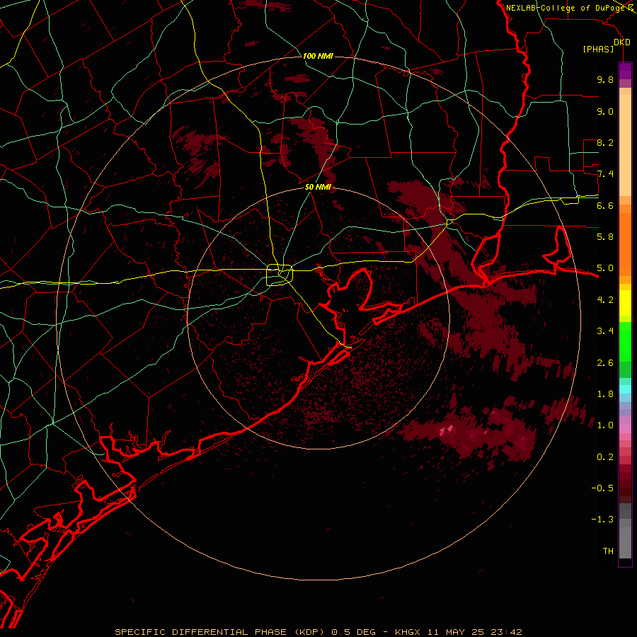Select the 0.2 value on the scale
This screenshot has height=637, width=637.
click(605, 457)
